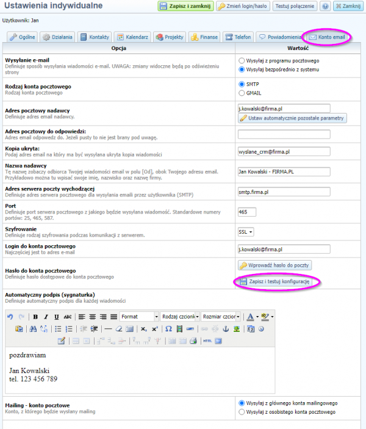Click the Underline formatting icon
This screenshot has height=429, width=366.
tap(57, 317)
